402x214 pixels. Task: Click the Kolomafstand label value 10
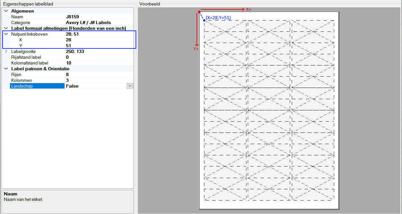[68, 63]
